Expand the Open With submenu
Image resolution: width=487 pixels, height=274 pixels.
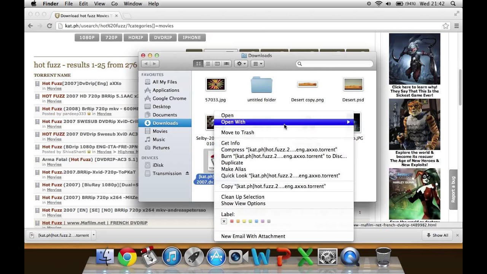point(284,122)
